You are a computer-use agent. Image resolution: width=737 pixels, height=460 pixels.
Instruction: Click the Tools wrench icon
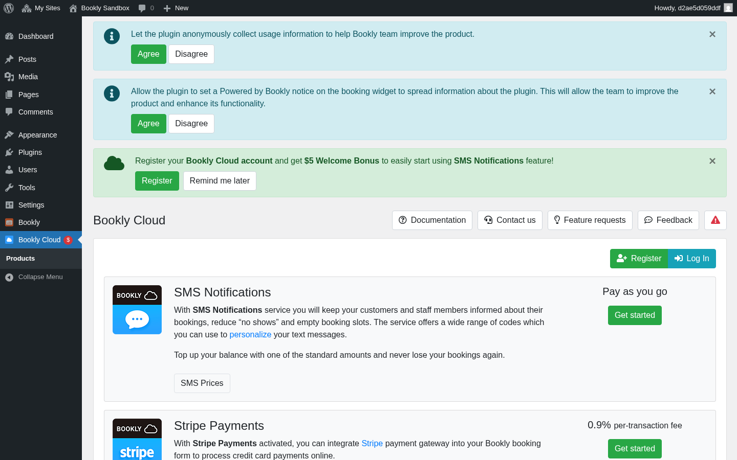(x=9, y=188)
